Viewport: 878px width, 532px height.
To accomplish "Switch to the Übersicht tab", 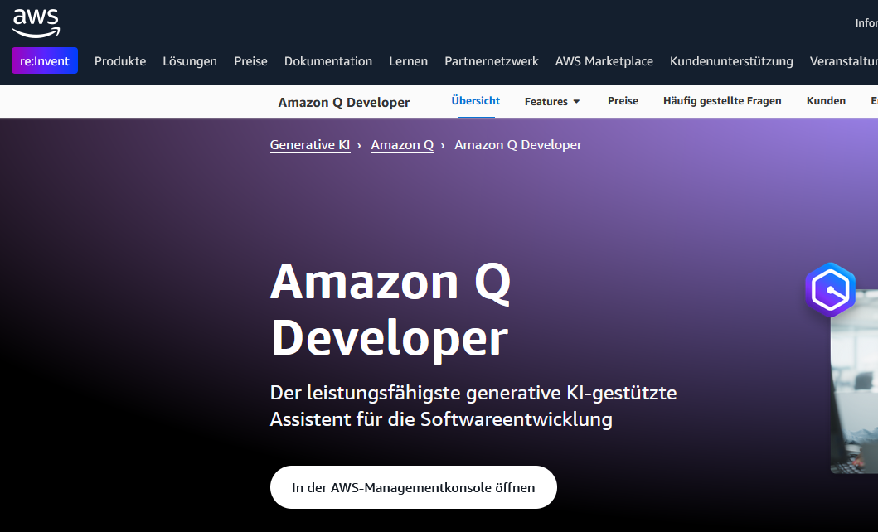I will (x=475, y=101).
